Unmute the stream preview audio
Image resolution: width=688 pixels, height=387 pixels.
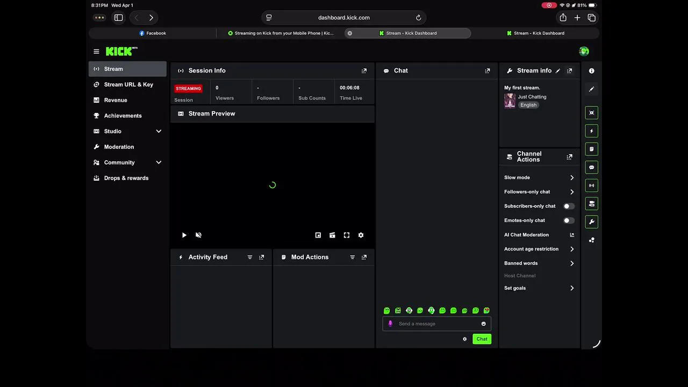point(198,235)
